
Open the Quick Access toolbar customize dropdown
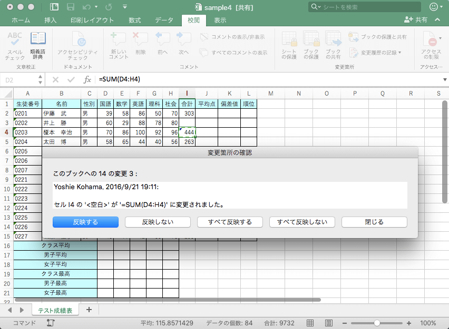[125, 7]
